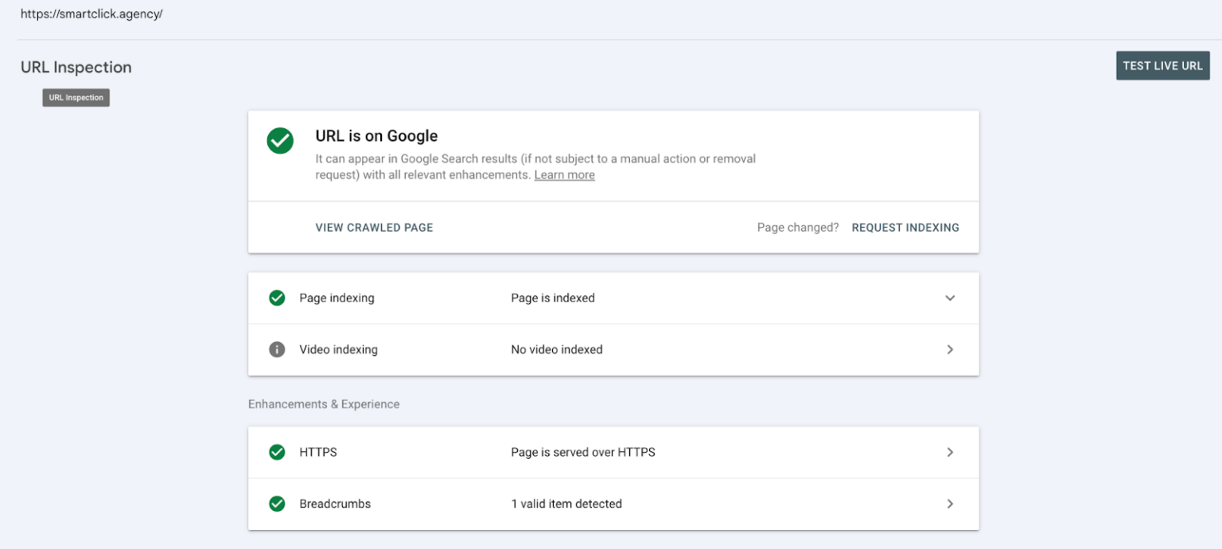Expand the Page indexing details
The width and height of the screenshot is (1222, 549).
coord(949,298)
